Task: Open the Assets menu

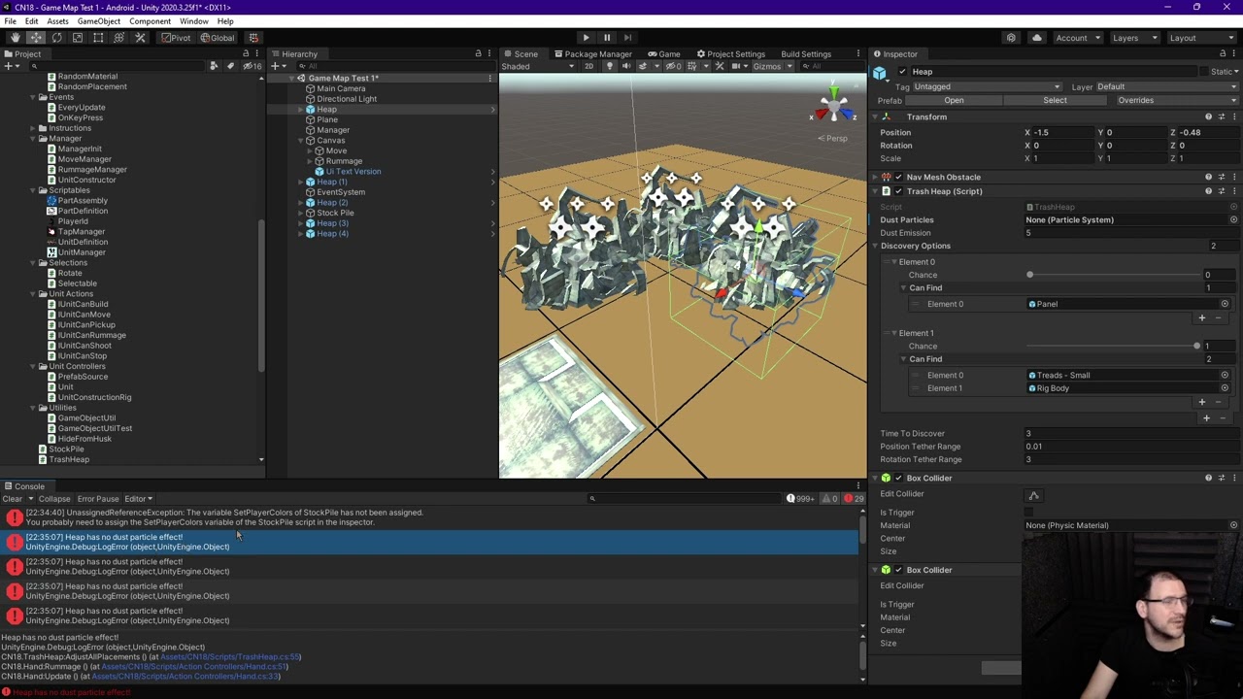Action: coord(57,21)
